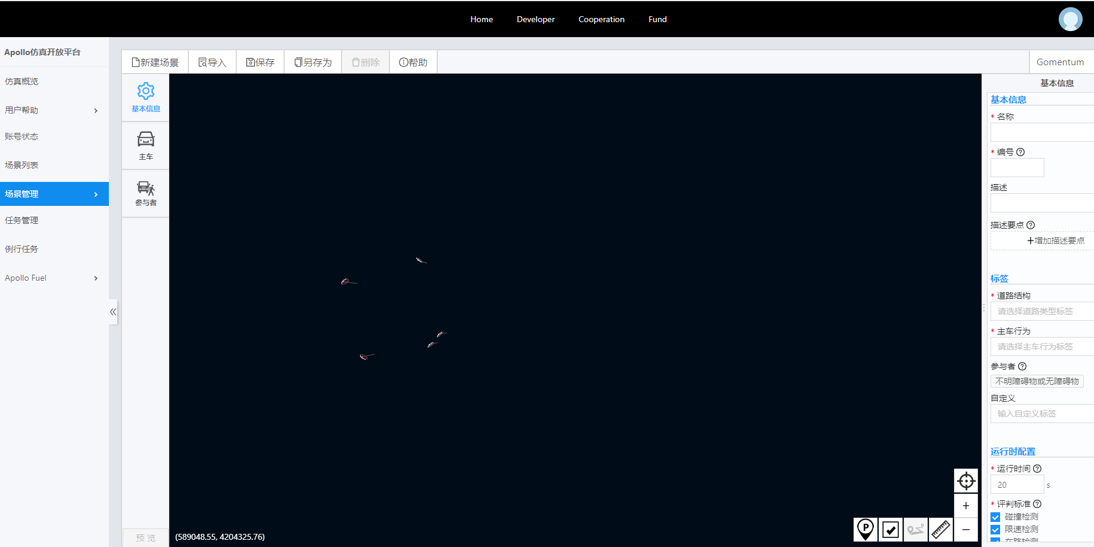Click the help icon beside 编号
The height and width of the screenshot is (547, 1094).
1021,152
